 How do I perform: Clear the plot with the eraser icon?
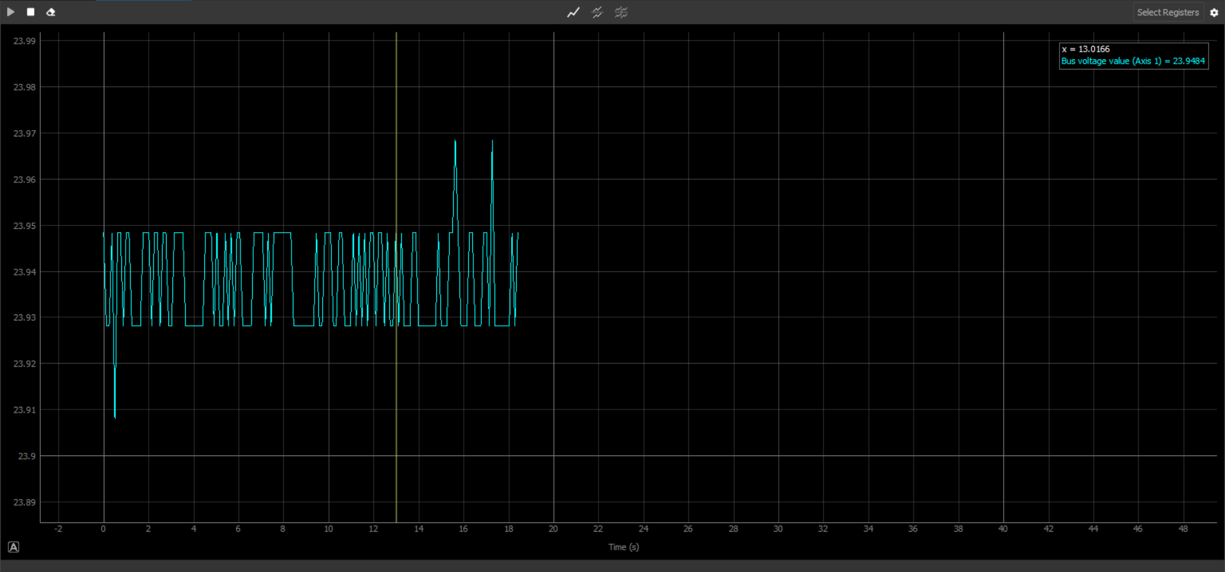[x=51, y=12]
